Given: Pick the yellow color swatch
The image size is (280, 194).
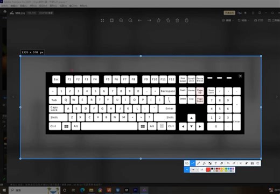Looking at the screenshot, I should (223, 169).
